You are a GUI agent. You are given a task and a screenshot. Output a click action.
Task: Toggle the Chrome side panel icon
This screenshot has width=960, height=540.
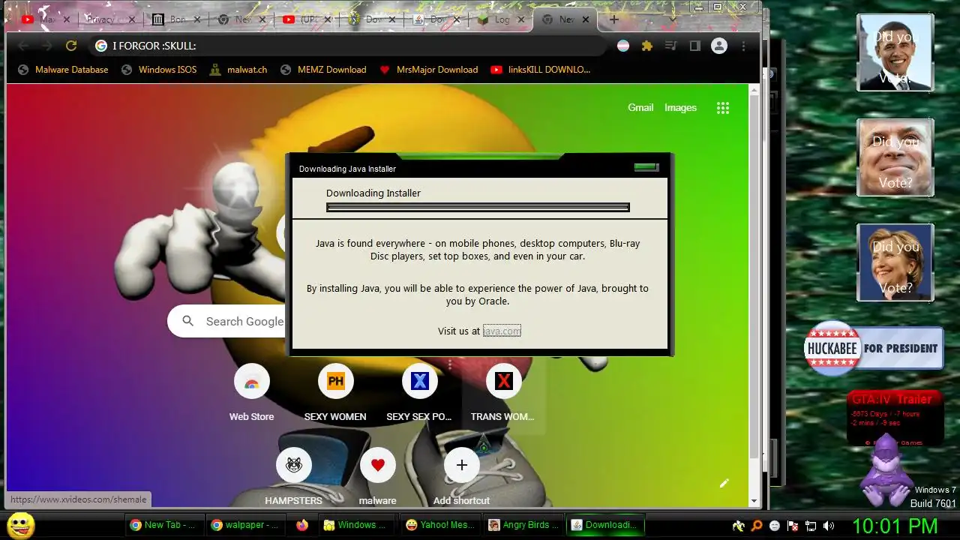coord(694,46)
